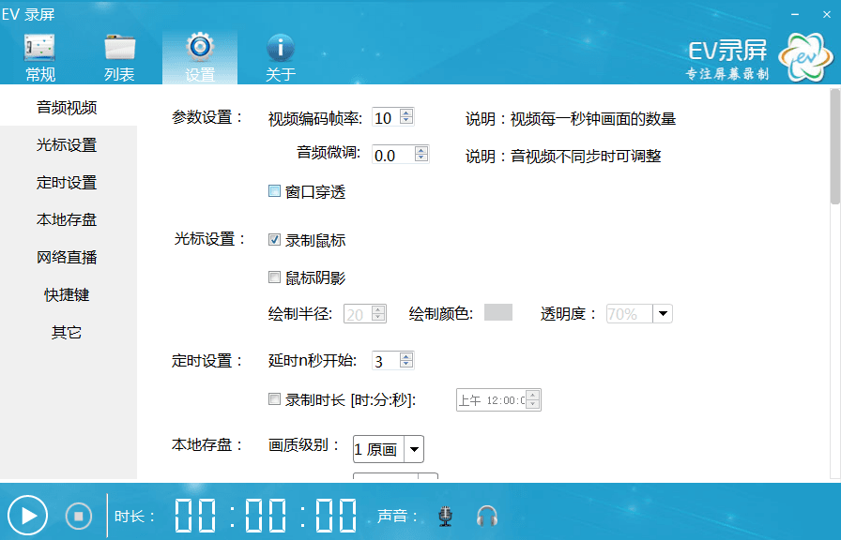
Task: Go to 网络直播 in the sidebar
Action: pos(67,258)
